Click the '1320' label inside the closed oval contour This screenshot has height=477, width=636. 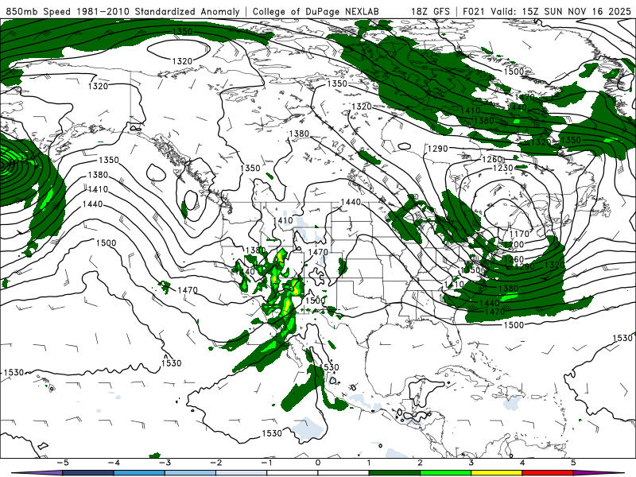click(x=182, y=61)
